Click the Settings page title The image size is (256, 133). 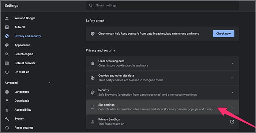(x=11, y=5)
